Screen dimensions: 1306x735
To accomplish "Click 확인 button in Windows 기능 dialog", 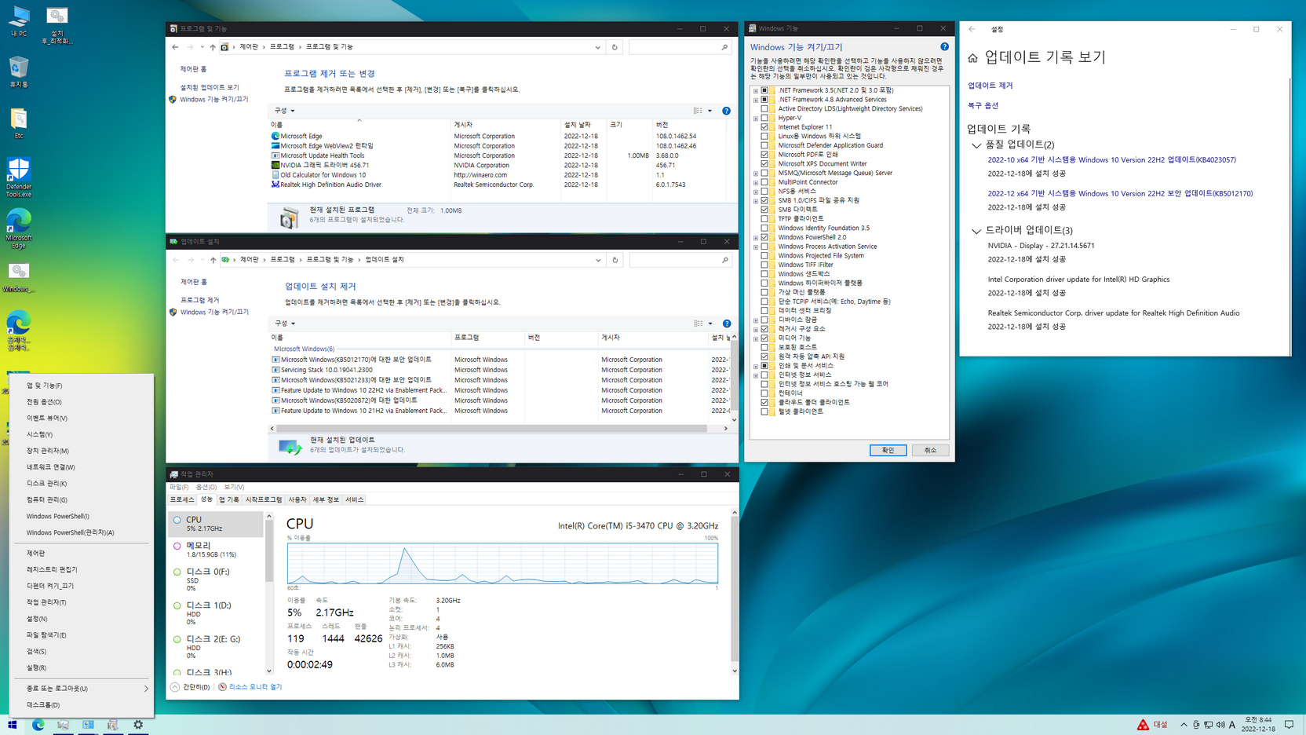I will click(x=888, y=450).
